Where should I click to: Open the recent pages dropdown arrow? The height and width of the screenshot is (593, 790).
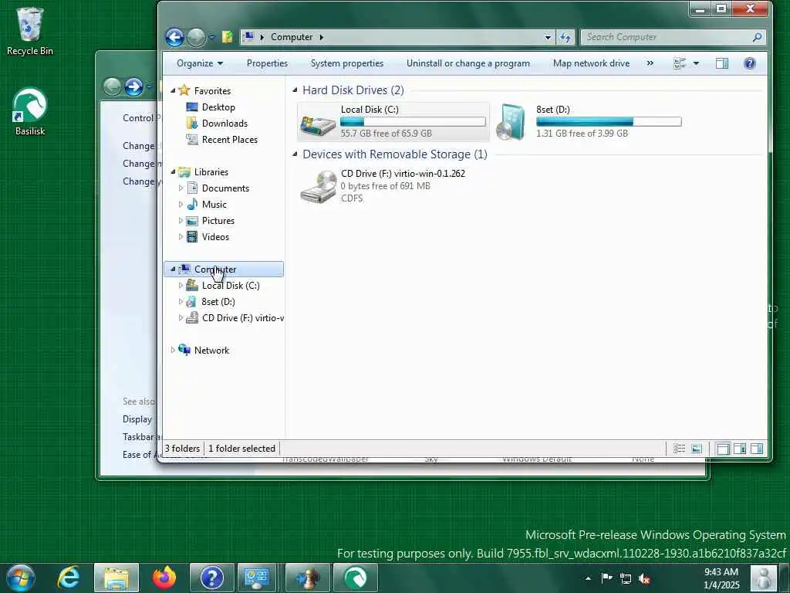tap(211, 37)
